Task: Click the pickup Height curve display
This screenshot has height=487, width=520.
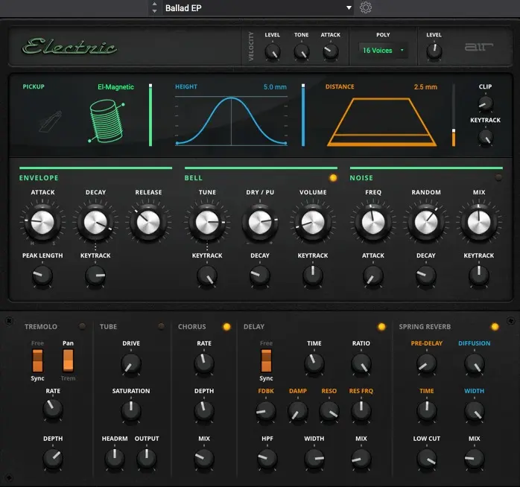Action: pos(231,121)
